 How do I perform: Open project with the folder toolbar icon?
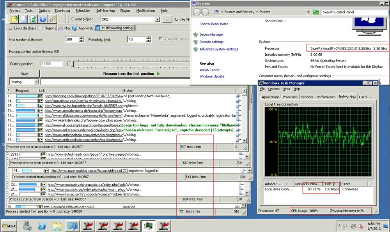14,19
